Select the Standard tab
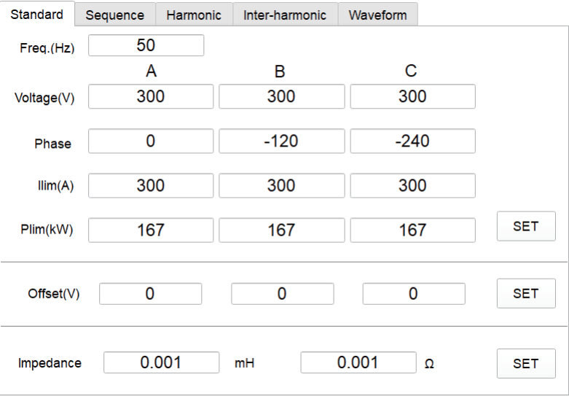 click(36, 14)
